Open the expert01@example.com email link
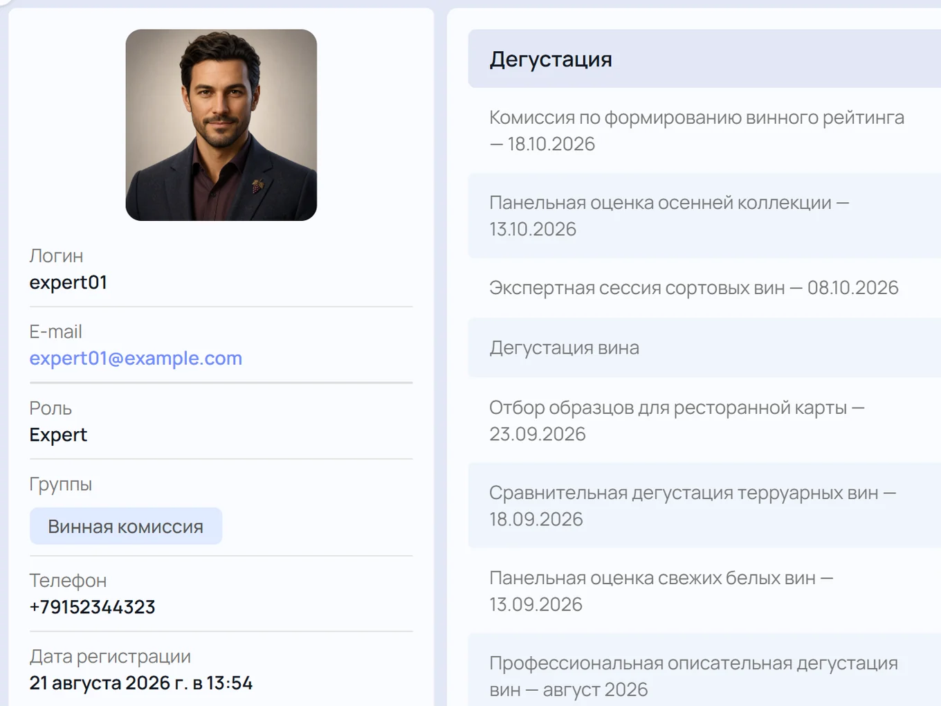 [136, 359]
